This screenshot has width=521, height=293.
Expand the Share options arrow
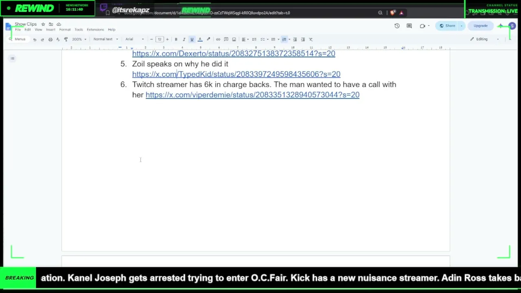click(x=461, y=26)
